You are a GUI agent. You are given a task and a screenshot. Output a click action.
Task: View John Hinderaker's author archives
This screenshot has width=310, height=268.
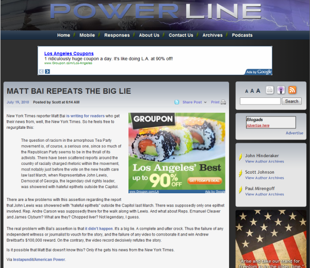[265, 161]
